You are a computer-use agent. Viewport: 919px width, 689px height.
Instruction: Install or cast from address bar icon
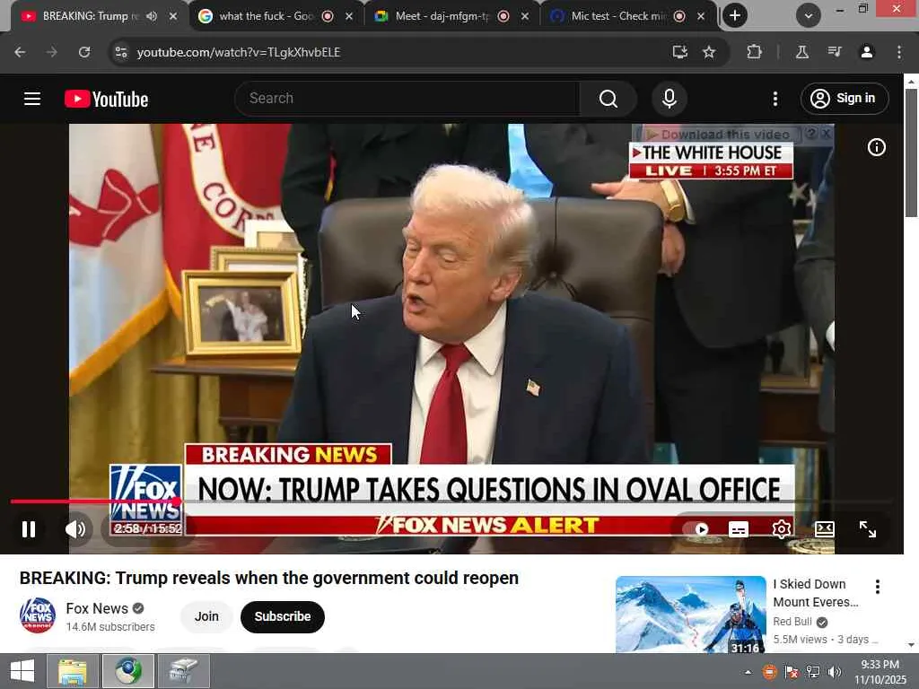tap(680, 52)
